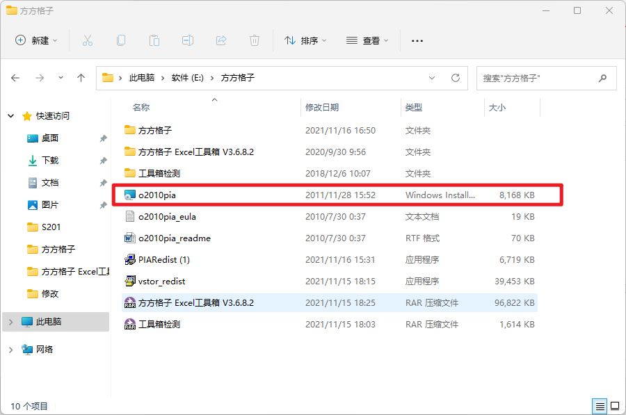This screenshot has height=415, width=626.
Task: Go forward with the right arrow
Action: [x=40, y=78]
